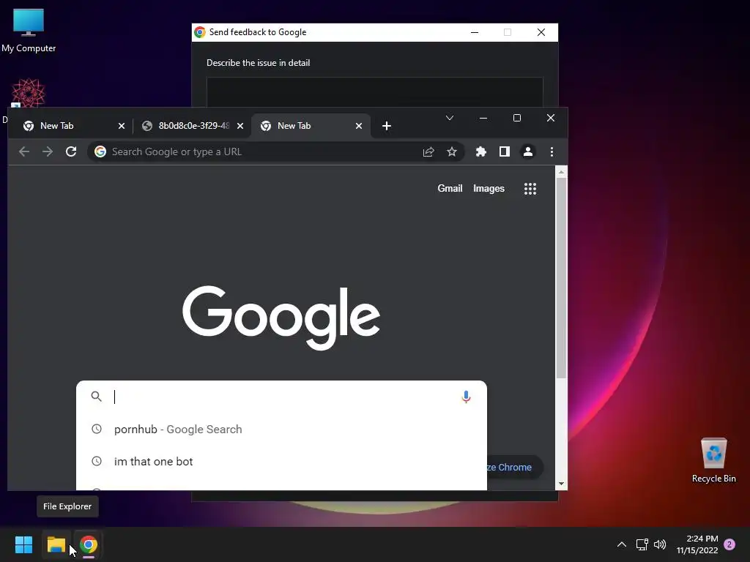
Task: Open Chrome's side panel
Action: pos(504,152)
